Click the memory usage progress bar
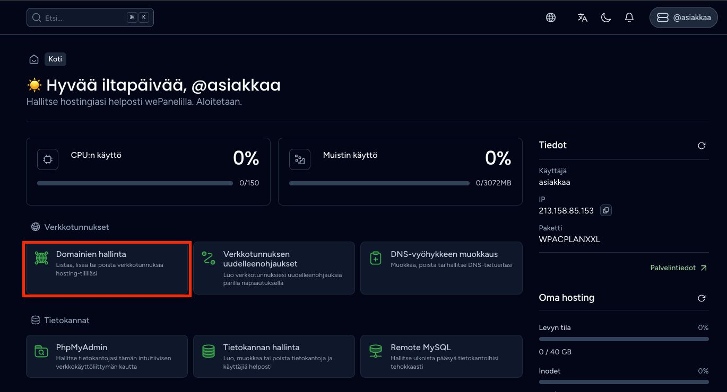Screen dimensions: 727x392 [x=379, y=183]
